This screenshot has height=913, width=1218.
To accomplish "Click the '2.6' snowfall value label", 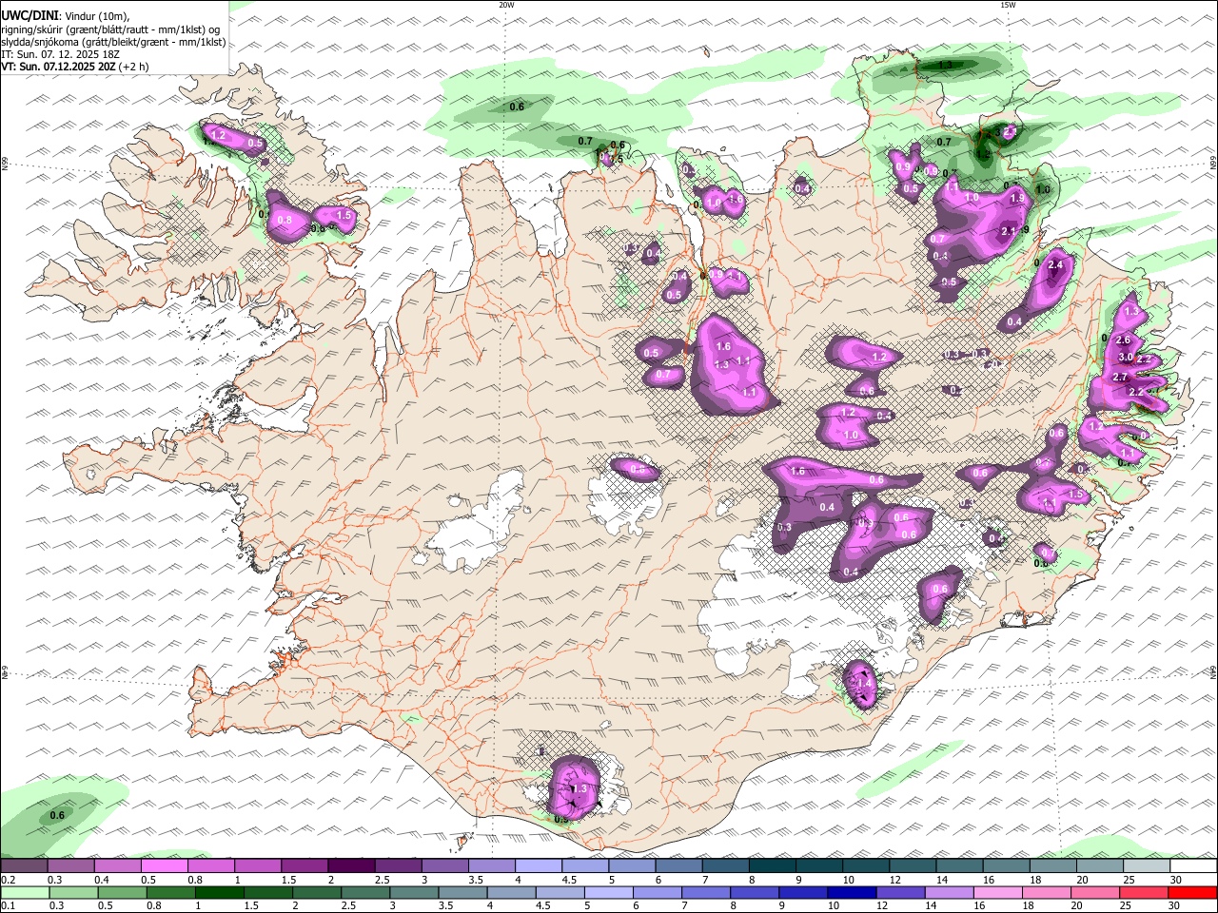I will 1123,340.
